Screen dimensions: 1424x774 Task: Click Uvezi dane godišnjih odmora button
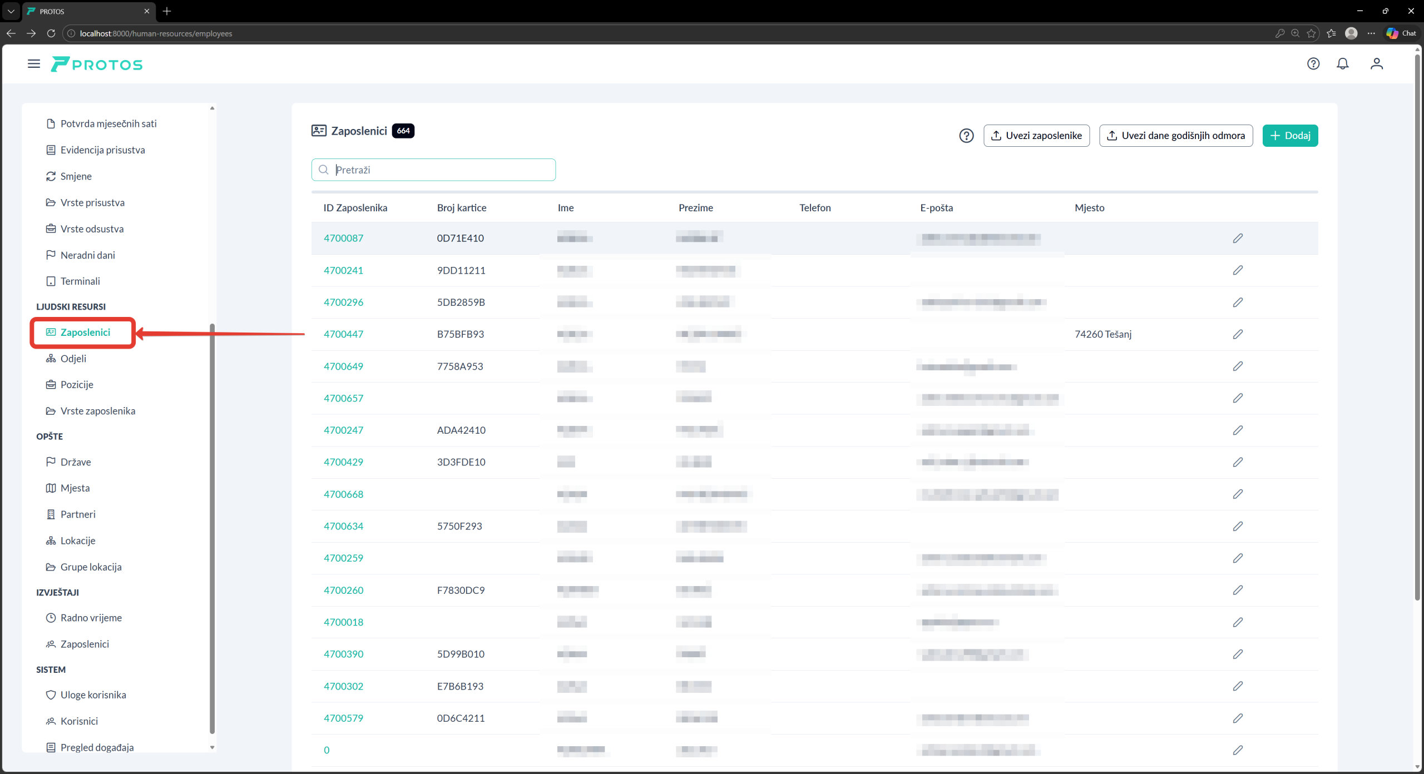pyautogui.click(x=1176, y=136)
